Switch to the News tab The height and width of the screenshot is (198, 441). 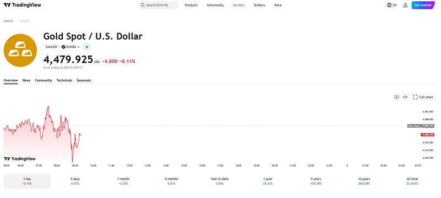pyautogui.click(x=26, y=80)
